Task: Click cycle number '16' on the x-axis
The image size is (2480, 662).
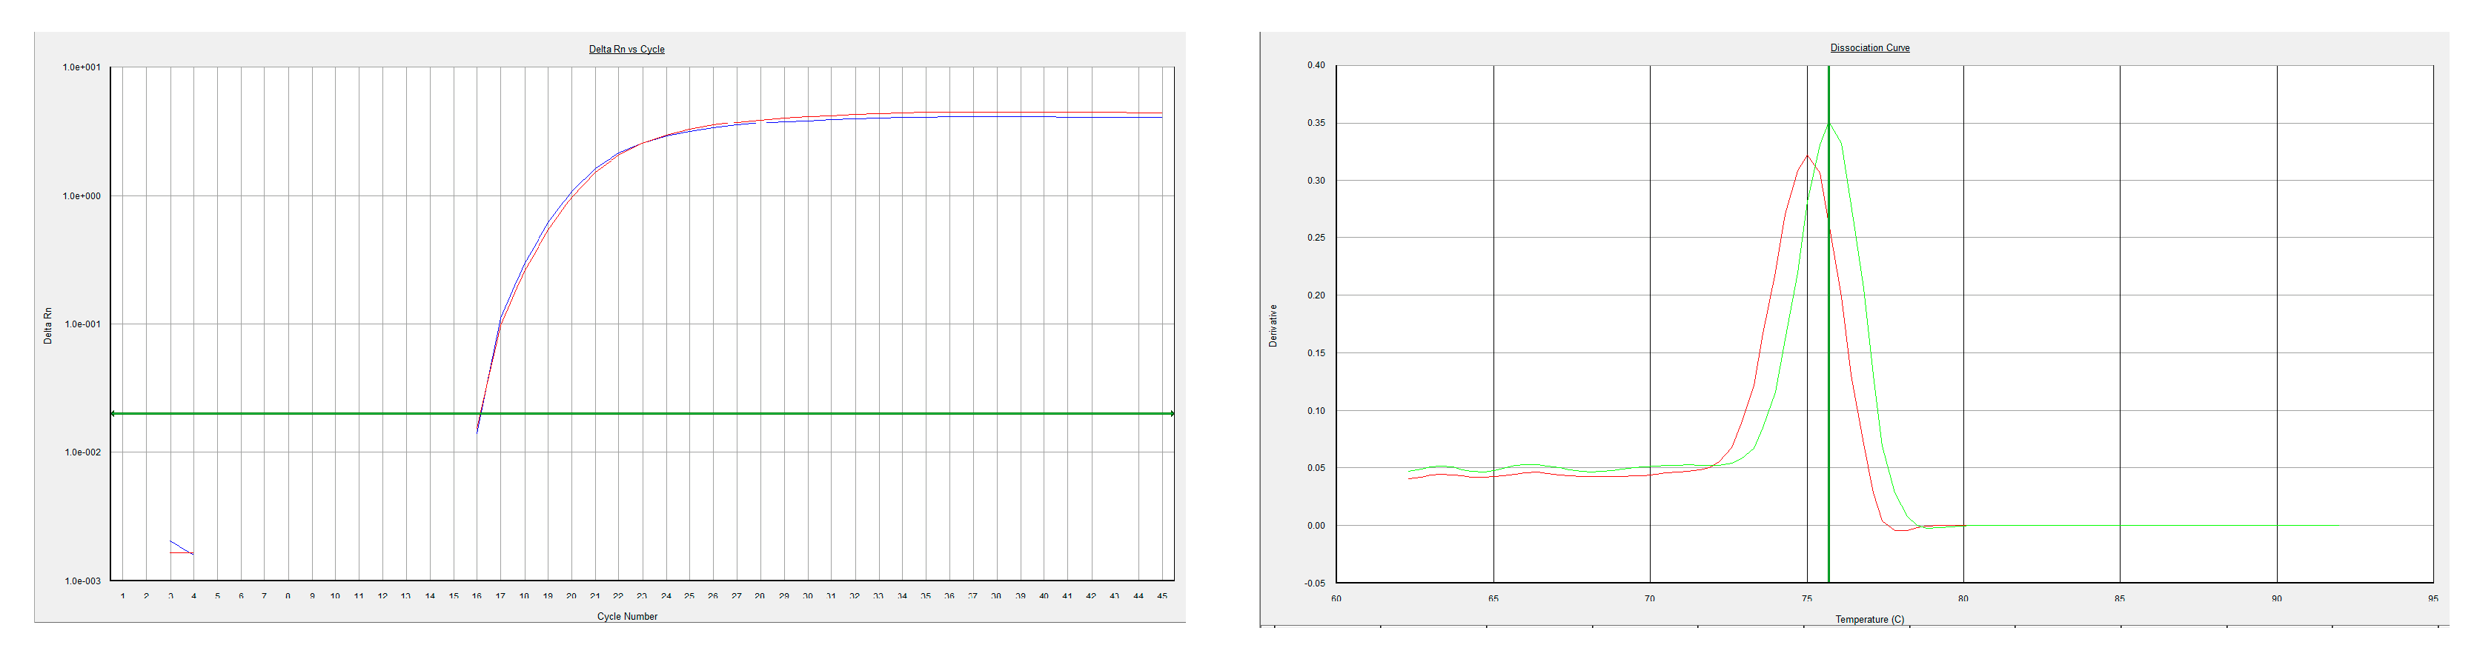Action: (x=477, y=597)
